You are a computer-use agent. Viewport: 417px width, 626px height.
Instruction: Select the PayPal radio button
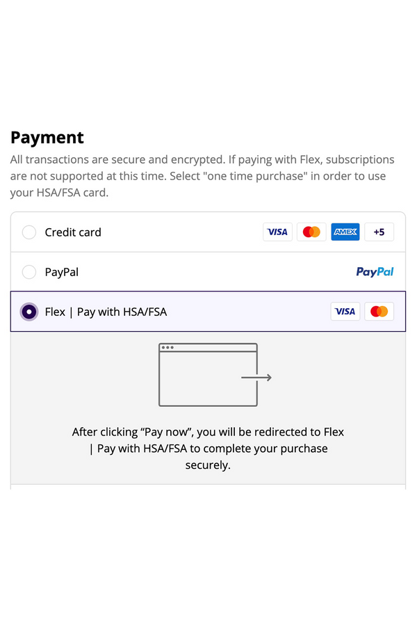[29, 272]
